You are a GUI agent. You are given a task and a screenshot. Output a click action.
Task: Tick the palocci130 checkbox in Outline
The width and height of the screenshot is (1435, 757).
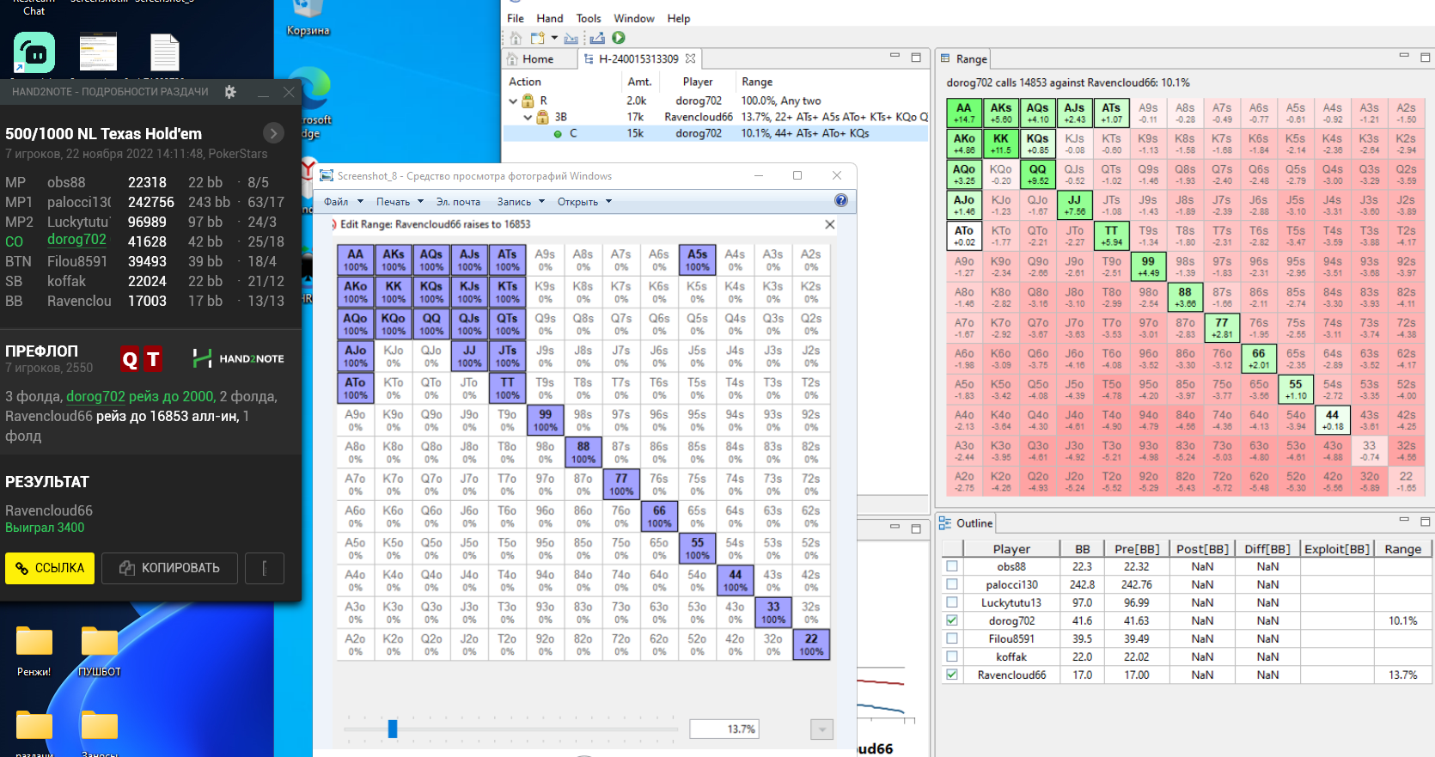pyautogui.click(x=952, y=584)
